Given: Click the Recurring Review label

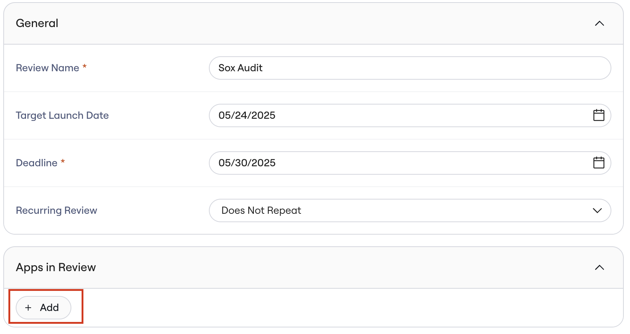Looking at the screenshot, I should pos(56,210).
